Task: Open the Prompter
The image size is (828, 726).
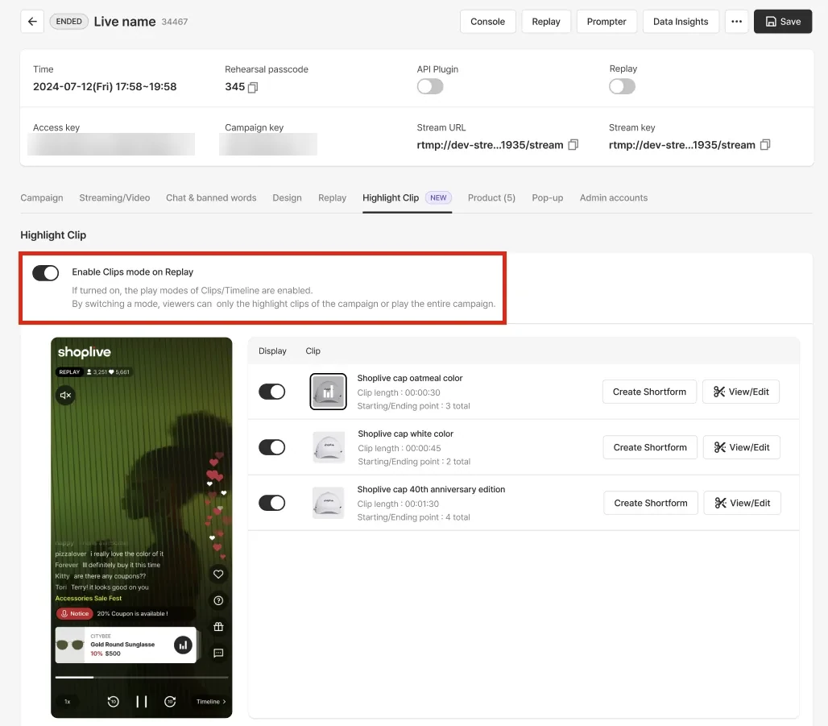Action: 607,22
